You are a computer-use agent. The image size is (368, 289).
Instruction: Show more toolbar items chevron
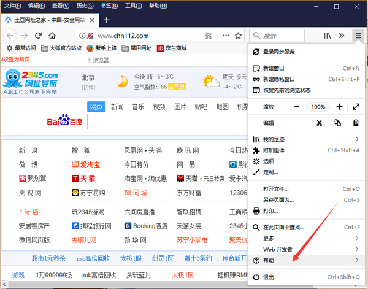(341, 36)
